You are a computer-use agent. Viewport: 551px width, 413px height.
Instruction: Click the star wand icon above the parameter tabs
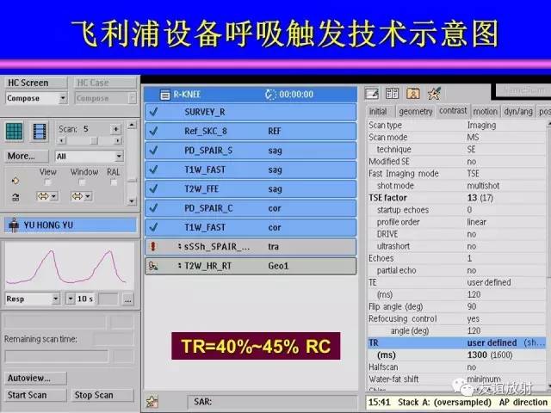click(434, 94)
